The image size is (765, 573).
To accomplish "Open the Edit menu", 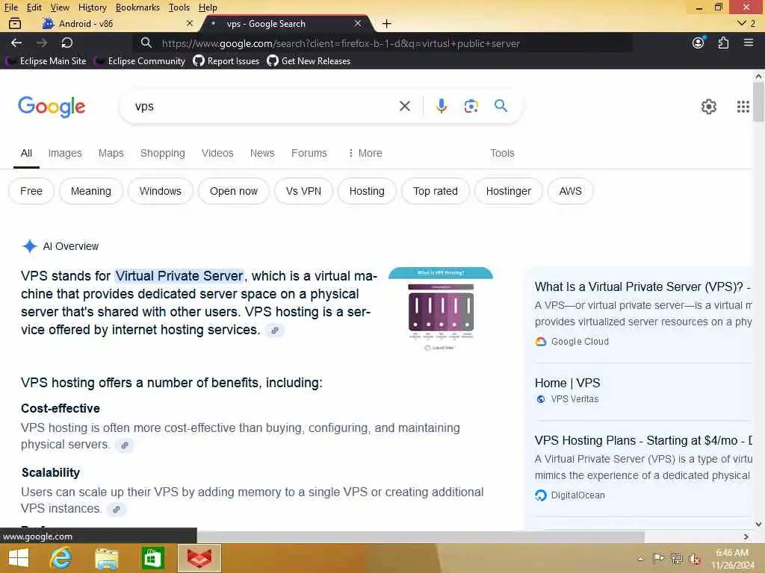I will click(x=34, y=7).
